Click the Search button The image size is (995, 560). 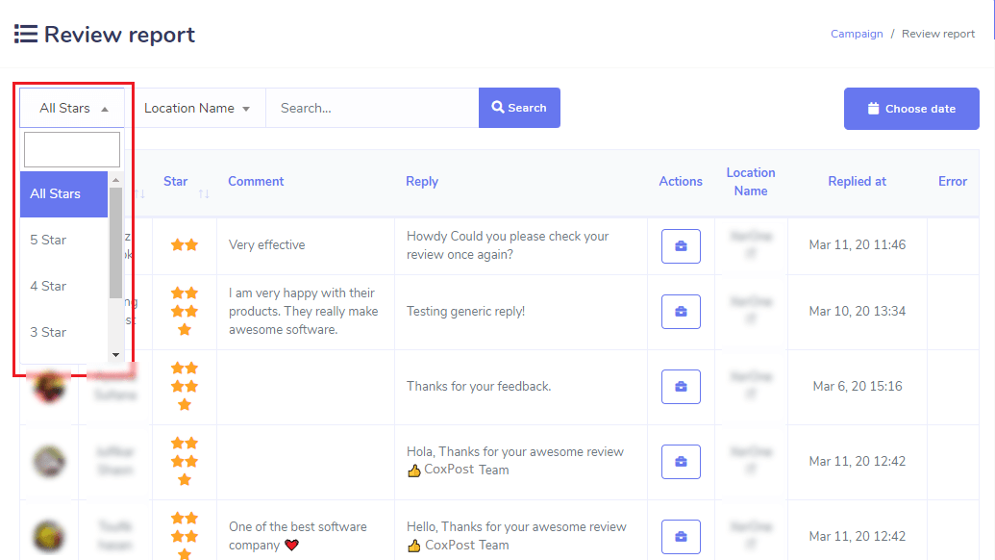519,108
